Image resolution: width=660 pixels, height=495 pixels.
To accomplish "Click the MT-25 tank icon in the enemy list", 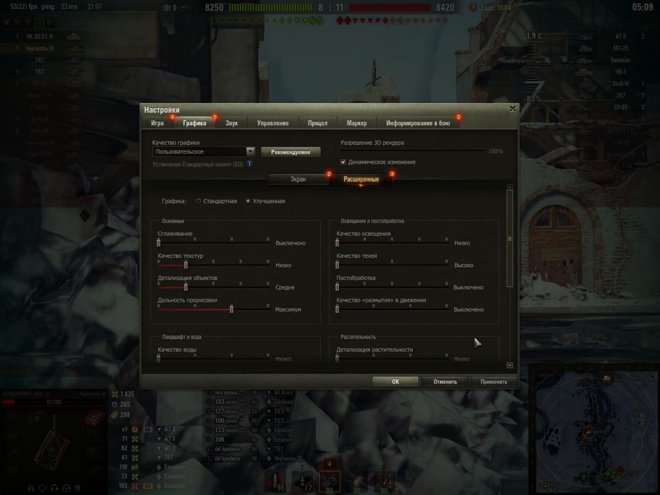I will point(586,48).
